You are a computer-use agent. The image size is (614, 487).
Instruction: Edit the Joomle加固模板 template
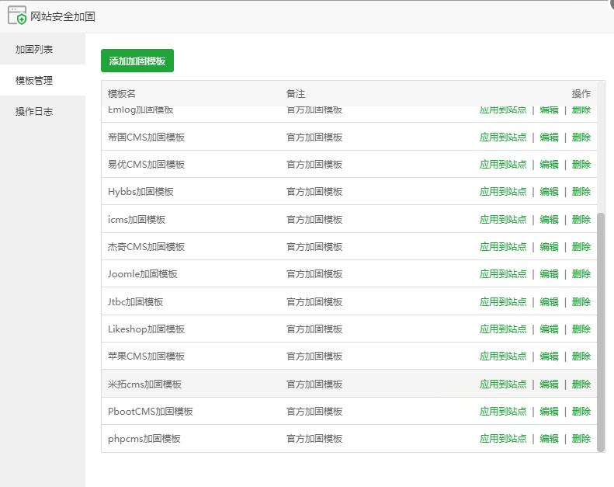[549, 274]
